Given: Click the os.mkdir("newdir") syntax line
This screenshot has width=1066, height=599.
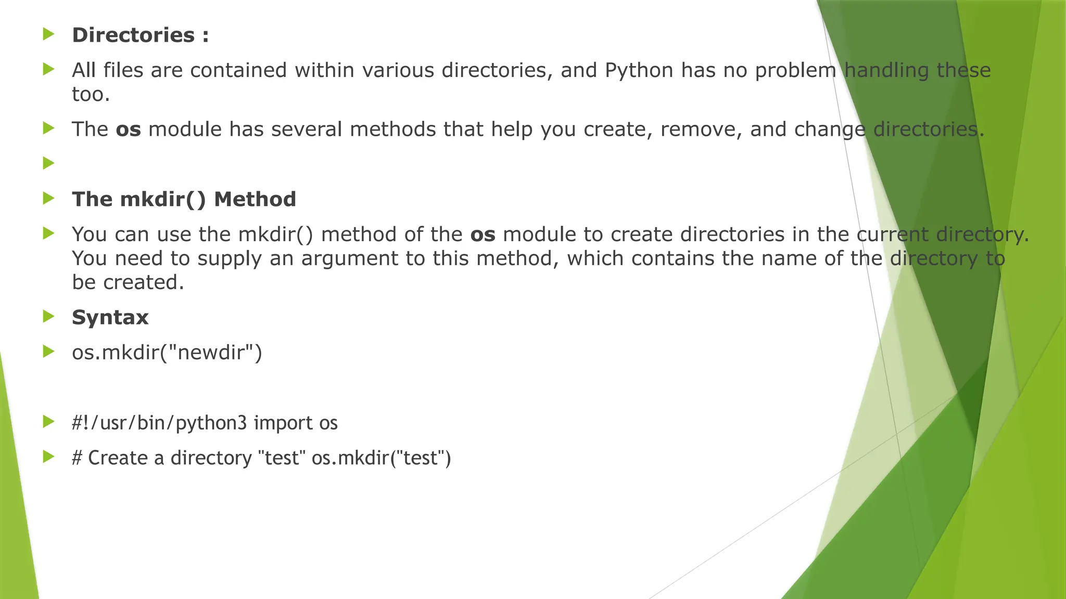Looking at the screenshot, I should pos(167,353).
